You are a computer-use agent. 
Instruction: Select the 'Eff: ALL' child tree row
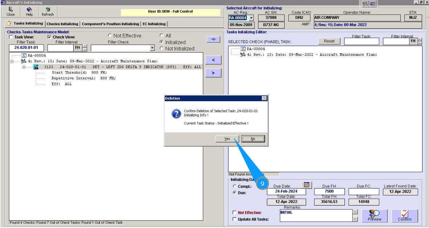click(62, 84)
